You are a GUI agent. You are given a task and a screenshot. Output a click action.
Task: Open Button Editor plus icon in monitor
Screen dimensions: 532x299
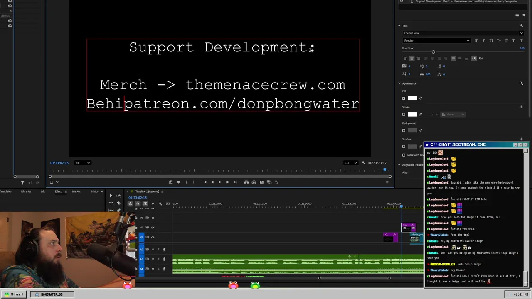387,182
